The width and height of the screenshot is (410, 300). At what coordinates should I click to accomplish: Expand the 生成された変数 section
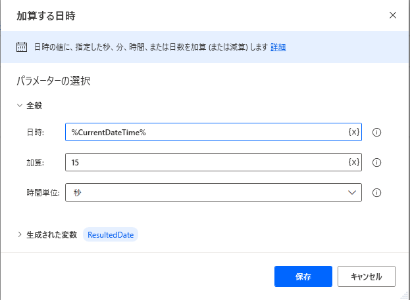tap(20, 234)
